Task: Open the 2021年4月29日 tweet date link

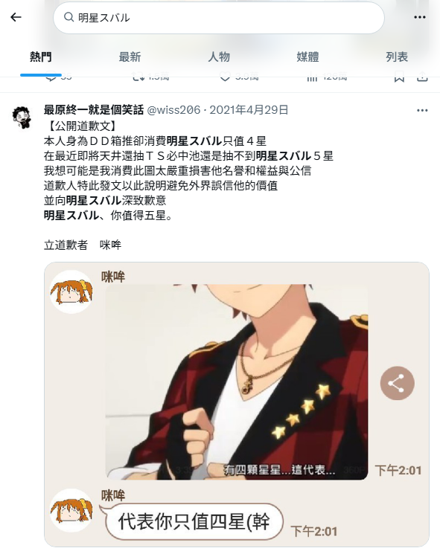Action: coord(249,110)
